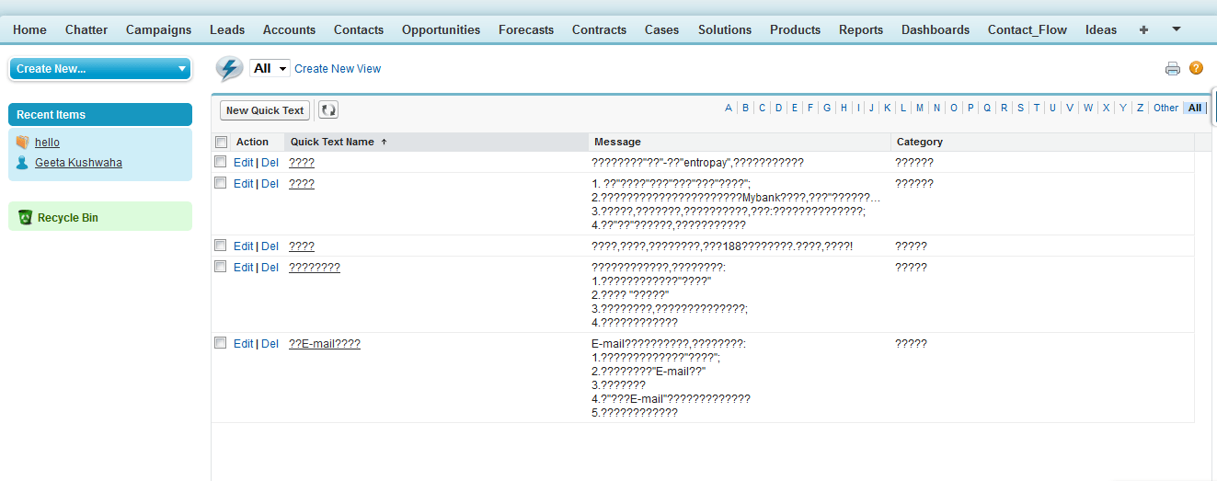Open the Dashboards tab
The image size is (1217, 481).
[x=936, y=29]
